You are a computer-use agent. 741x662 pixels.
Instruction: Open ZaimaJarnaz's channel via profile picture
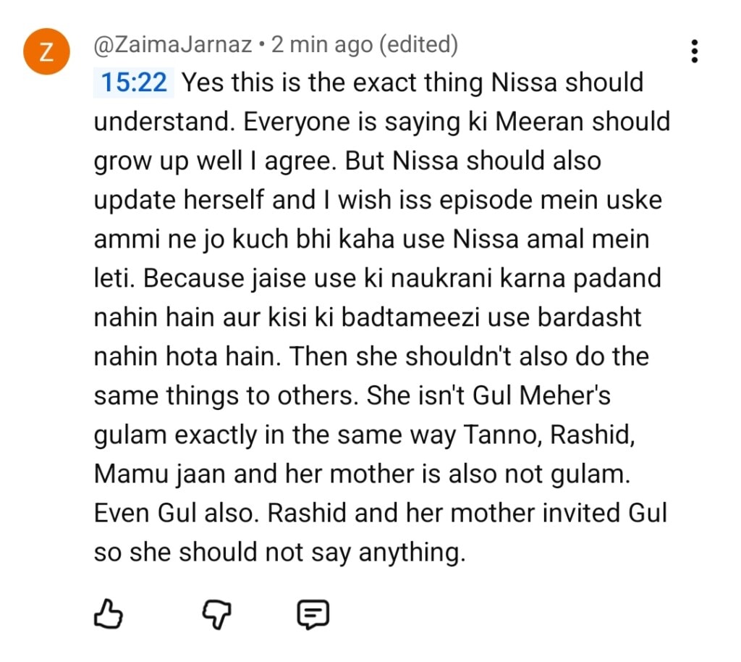[x=46, y=51]
